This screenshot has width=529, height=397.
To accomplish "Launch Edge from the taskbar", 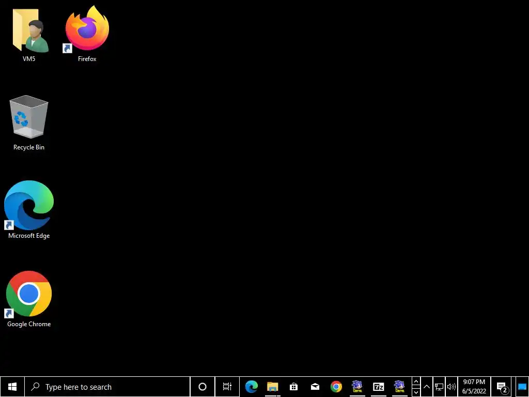I will (x=252, y=387).
